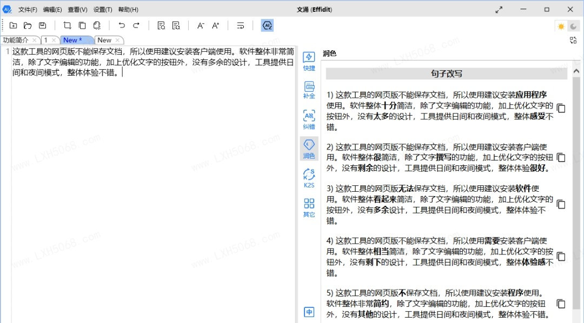Screen dimensions: 584x323
Task: Undo the last edit
Action: [122, 25]
